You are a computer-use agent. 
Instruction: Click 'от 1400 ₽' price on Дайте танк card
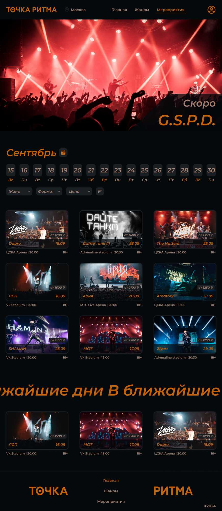pyautogui.click(x=132, y=235)
